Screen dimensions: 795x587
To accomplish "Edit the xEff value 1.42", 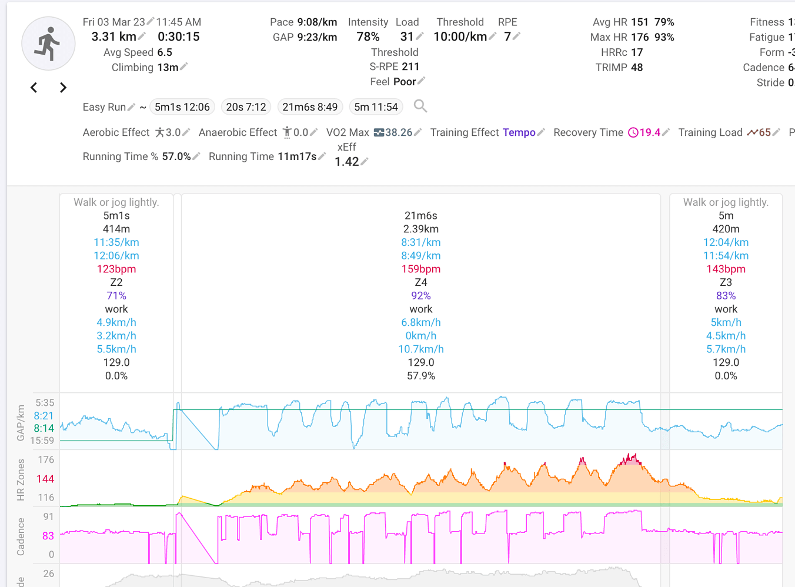I will (366, 161).
